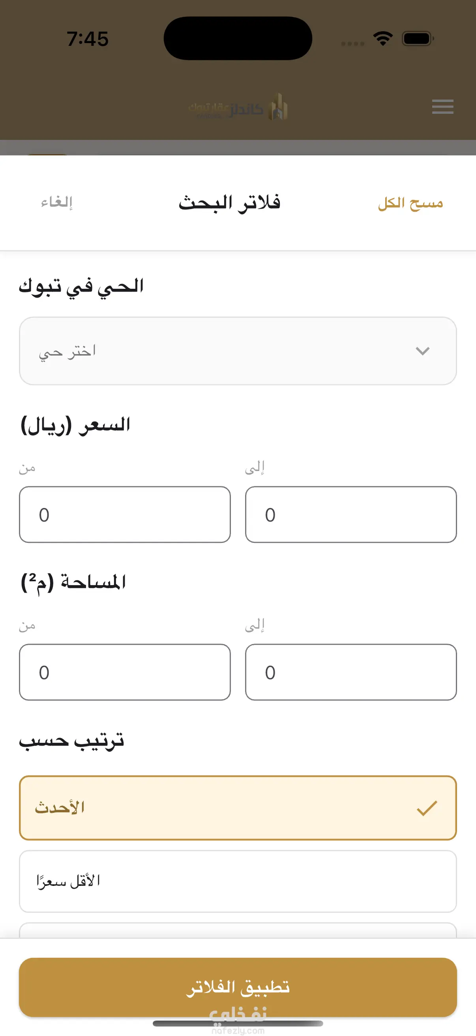Viewport: 476px width, 1036px height.
Task: Click the checkmark on الأحدث option
Action: [x=427, y=808]
